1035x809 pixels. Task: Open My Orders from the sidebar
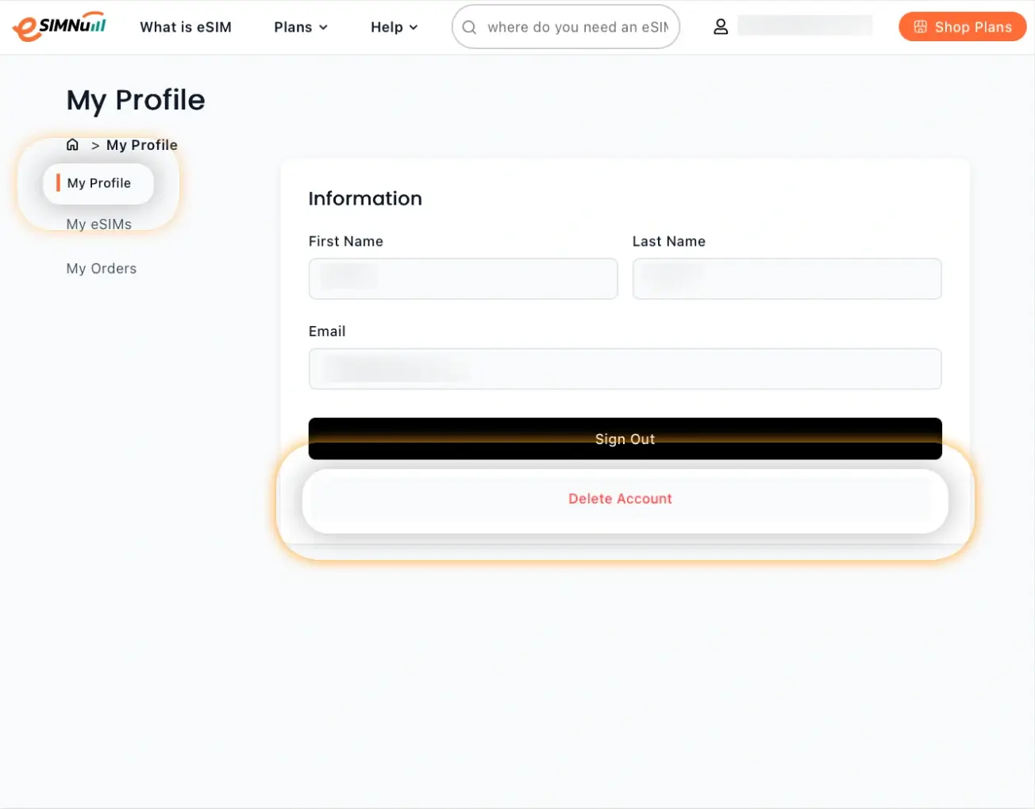pos(102,269)
